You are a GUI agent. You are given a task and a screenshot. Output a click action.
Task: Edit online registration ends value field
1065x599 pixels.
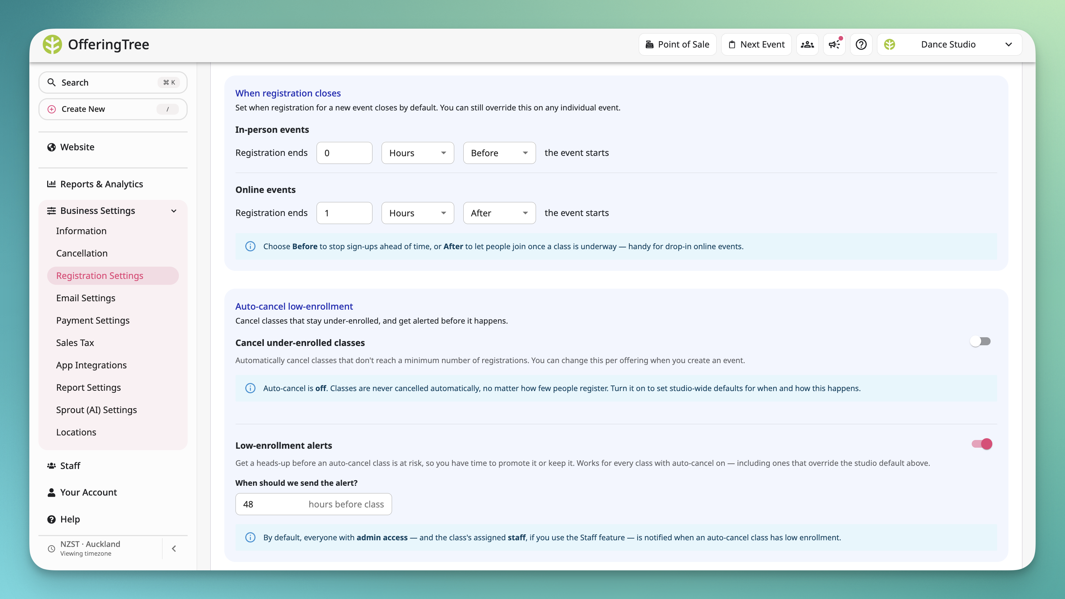click(345, 213)
